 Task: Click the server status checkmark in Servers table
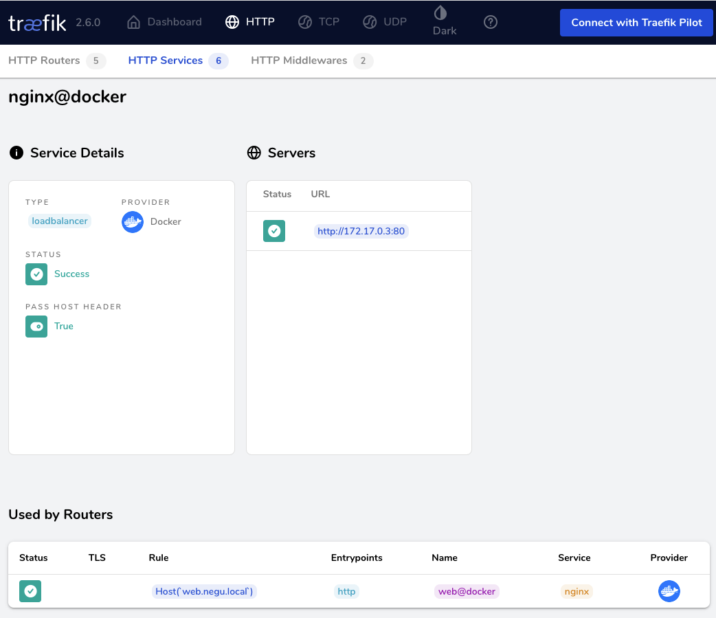coord(273,230)
